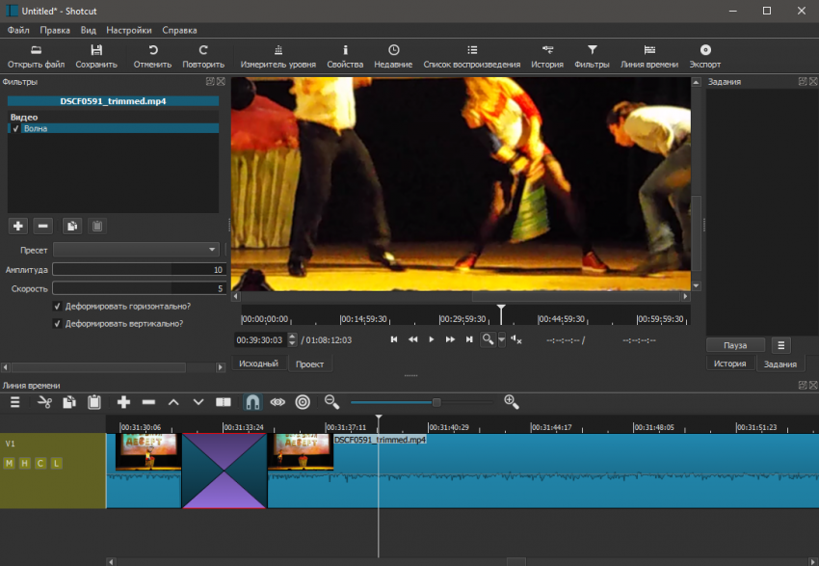Adjust Амплитуда slider
This screenshot has height=566, width=819.
click(x=139, y=270)
